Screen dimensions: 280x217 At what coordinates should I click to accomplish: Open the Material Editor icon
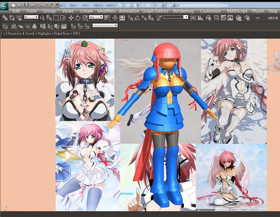[239, 18]
